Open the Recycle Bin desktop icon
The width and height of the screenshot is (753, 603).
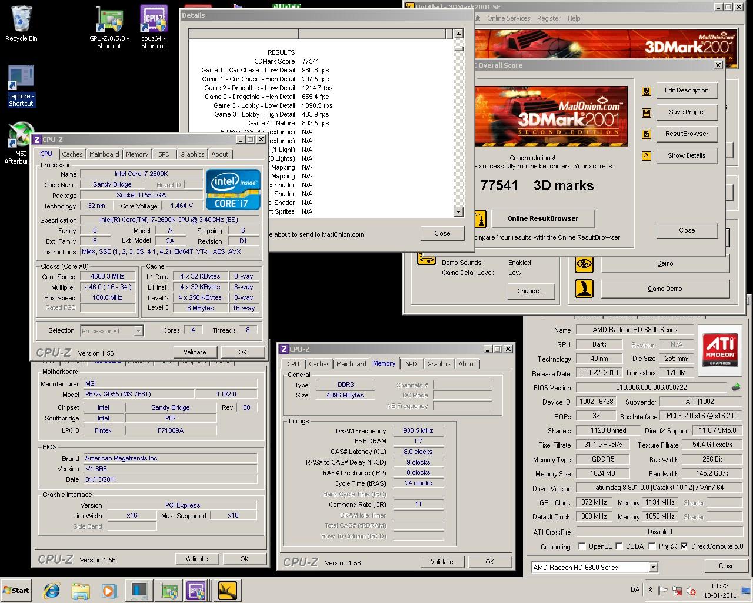(x=21, y=24)
